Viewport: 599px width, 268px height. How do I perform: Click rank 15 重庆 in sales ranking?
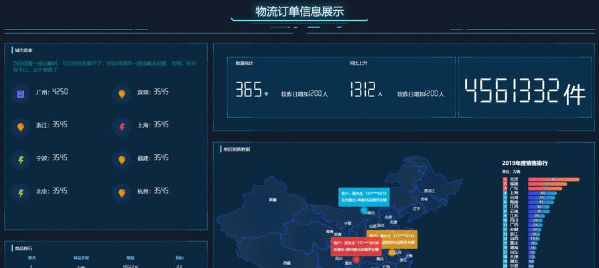pos(514,243)
